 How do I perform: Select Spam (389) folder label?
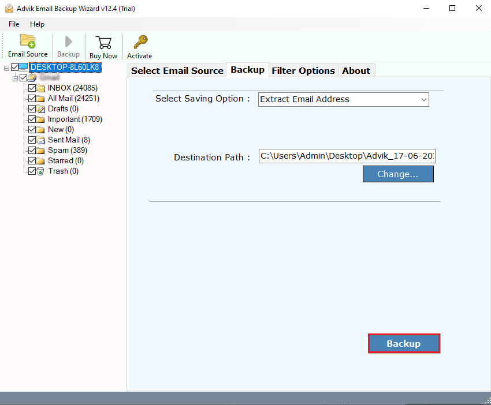tap(68, 151)
